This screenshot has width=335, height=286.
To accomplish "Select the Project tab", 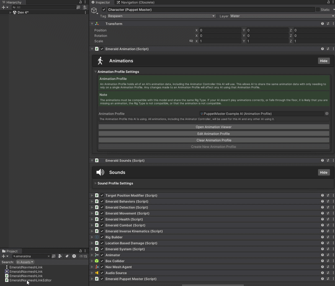I will [10, 251].
